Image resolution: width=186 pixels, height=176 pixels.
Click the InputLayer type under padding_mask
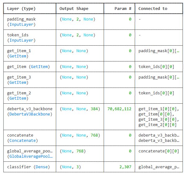(x=21, y=25)
